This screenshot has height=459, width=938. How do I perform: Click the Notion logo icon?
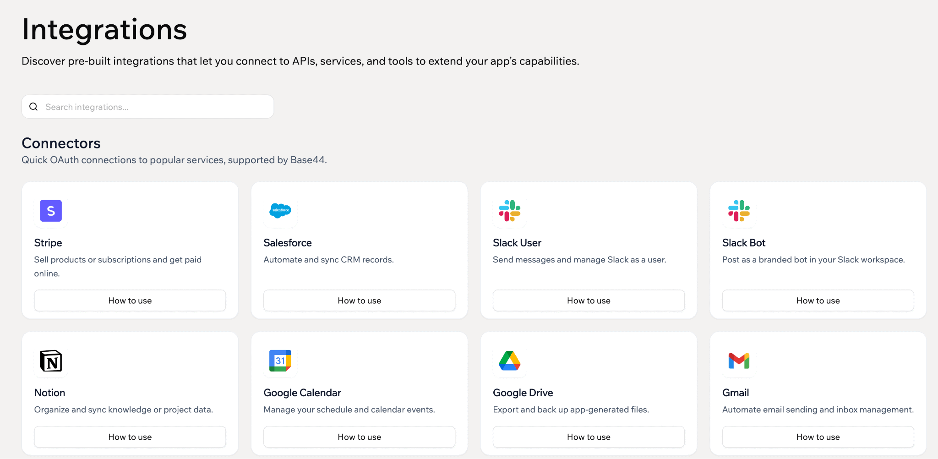coord(51,361)
